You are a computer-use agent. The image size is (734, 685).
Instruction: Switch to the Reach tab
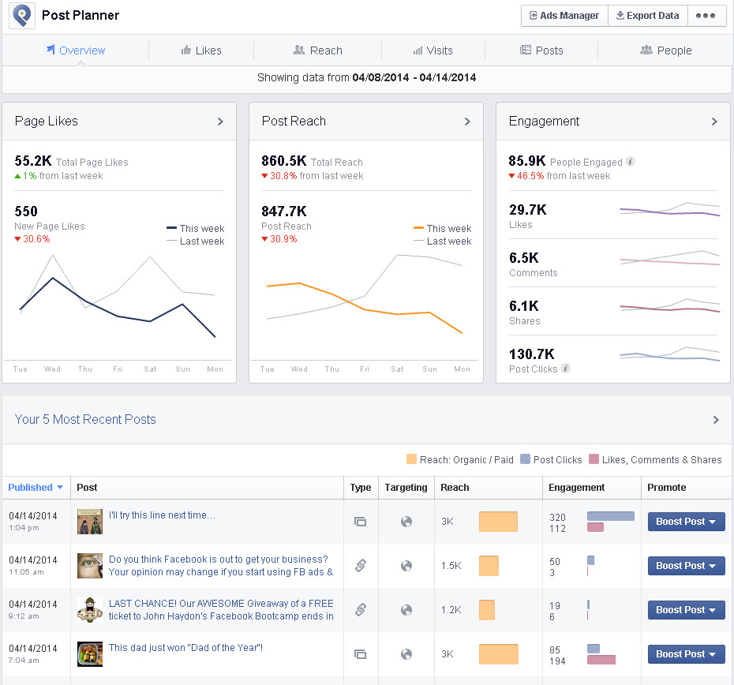click(317, 50)
